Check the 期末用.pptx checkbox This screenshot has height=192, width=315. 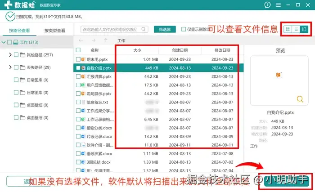pyautogui.click(x=78, y=59)
